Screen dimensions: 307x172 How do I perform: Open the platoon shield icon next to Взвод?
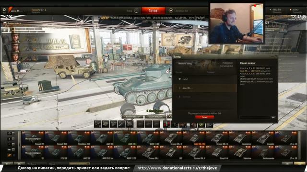coord(136,11)
